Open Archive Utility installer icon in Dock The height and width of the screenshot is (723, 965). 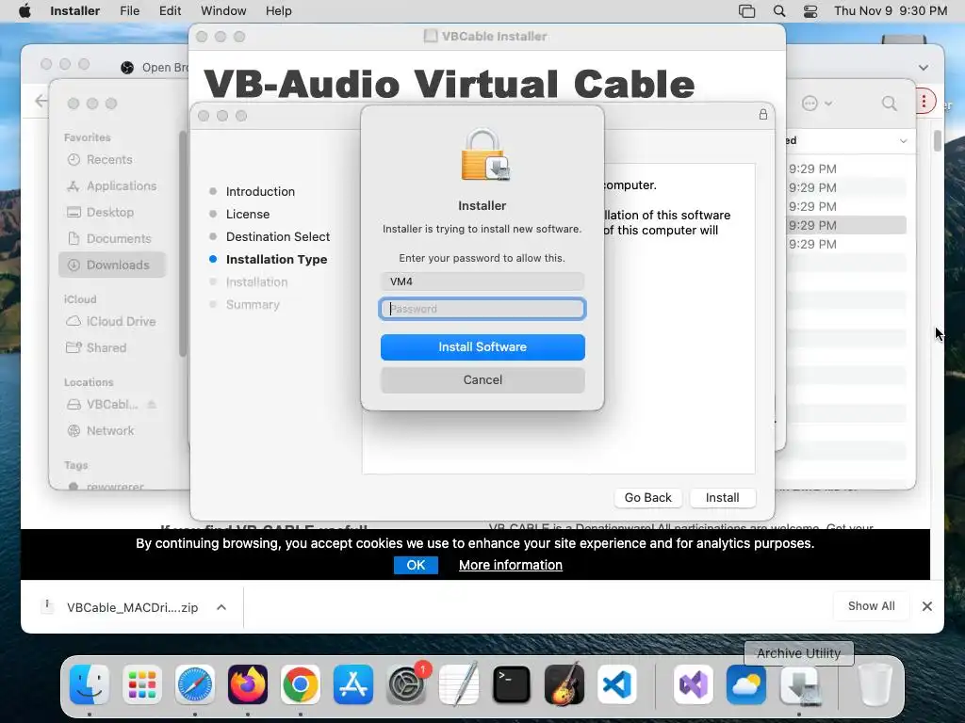pos(799,684)
